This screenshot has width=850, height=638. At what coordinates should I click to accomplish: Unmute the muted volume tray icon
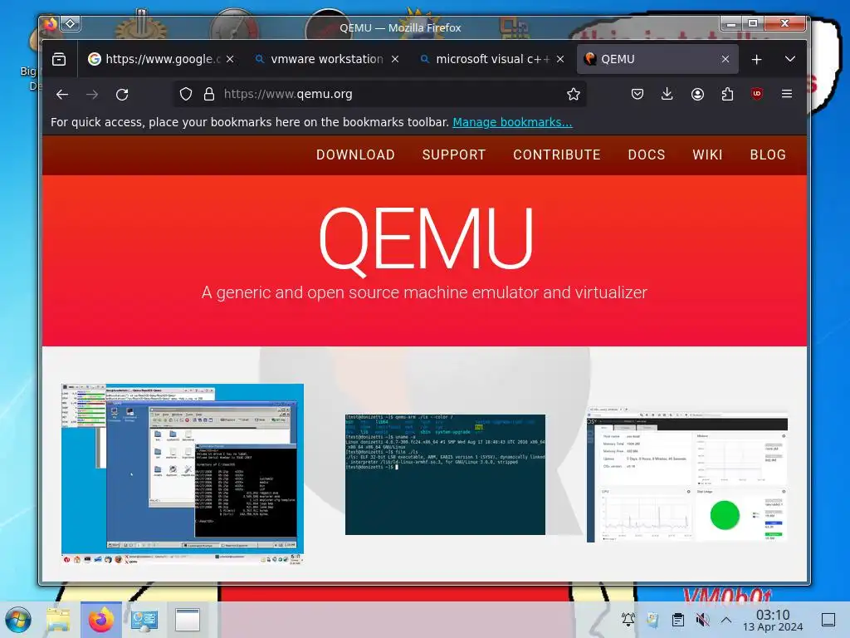(x=702, y=620)
